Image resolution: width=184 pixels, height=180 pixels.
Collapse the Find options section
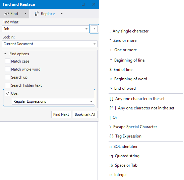(5, 54)
